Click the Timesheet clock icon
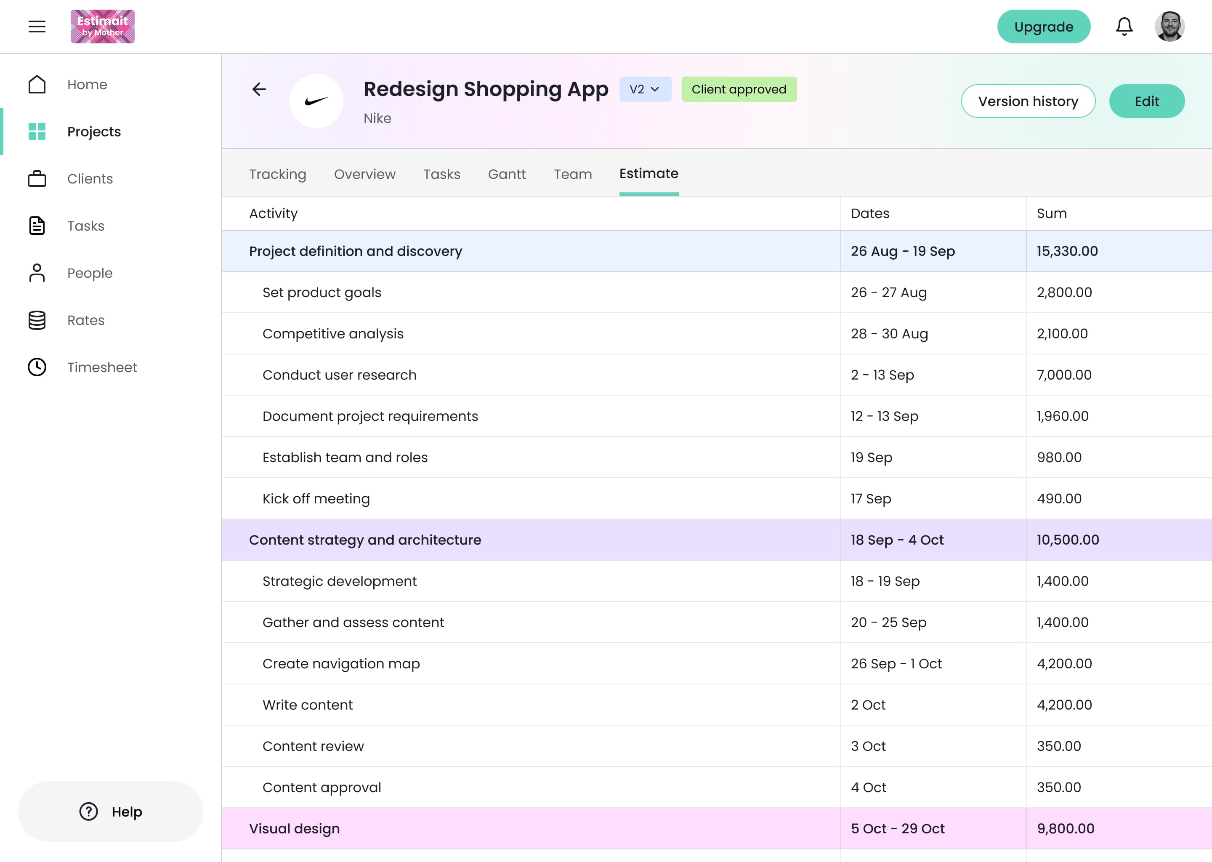 coord(37,367)
